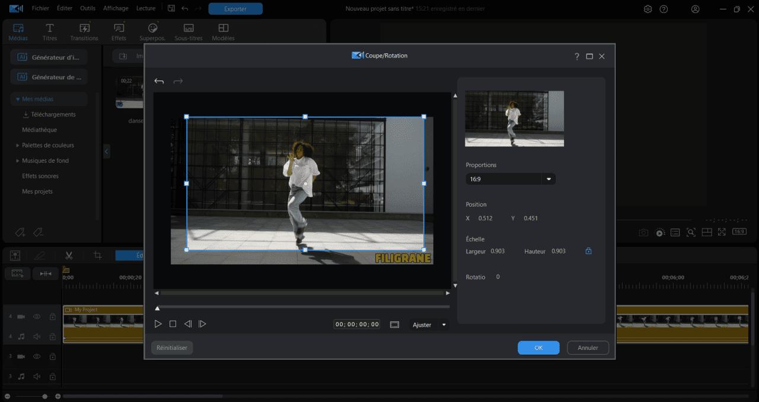Lock scale with the padlock next to Hauteur
This screenshot has height=402, width=759.
click(588, 251)
